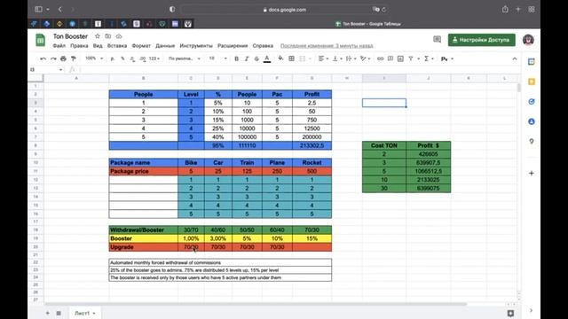
Task: Insert a chart from the toolbar
Action: (x=400, y=58)
